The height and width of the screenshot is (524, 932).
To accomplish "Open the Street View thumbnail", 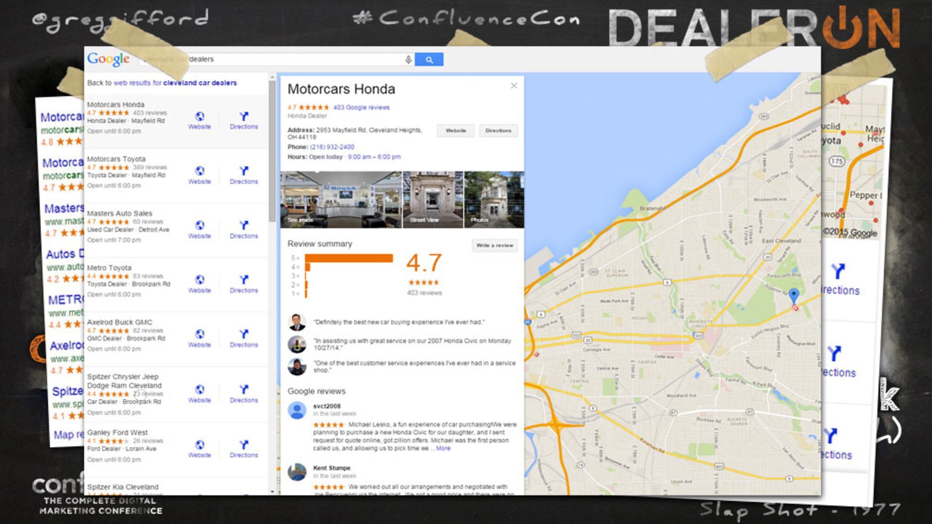I will point(433,199).
